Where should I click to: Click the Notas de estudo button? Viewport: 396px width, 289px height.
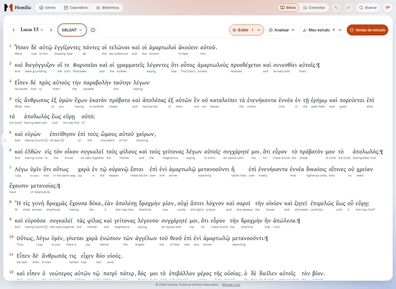pos(368,30)
